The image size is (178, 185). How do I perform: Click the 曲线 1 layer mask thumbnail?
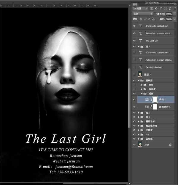pyautogui.click(x=155, y=99)
